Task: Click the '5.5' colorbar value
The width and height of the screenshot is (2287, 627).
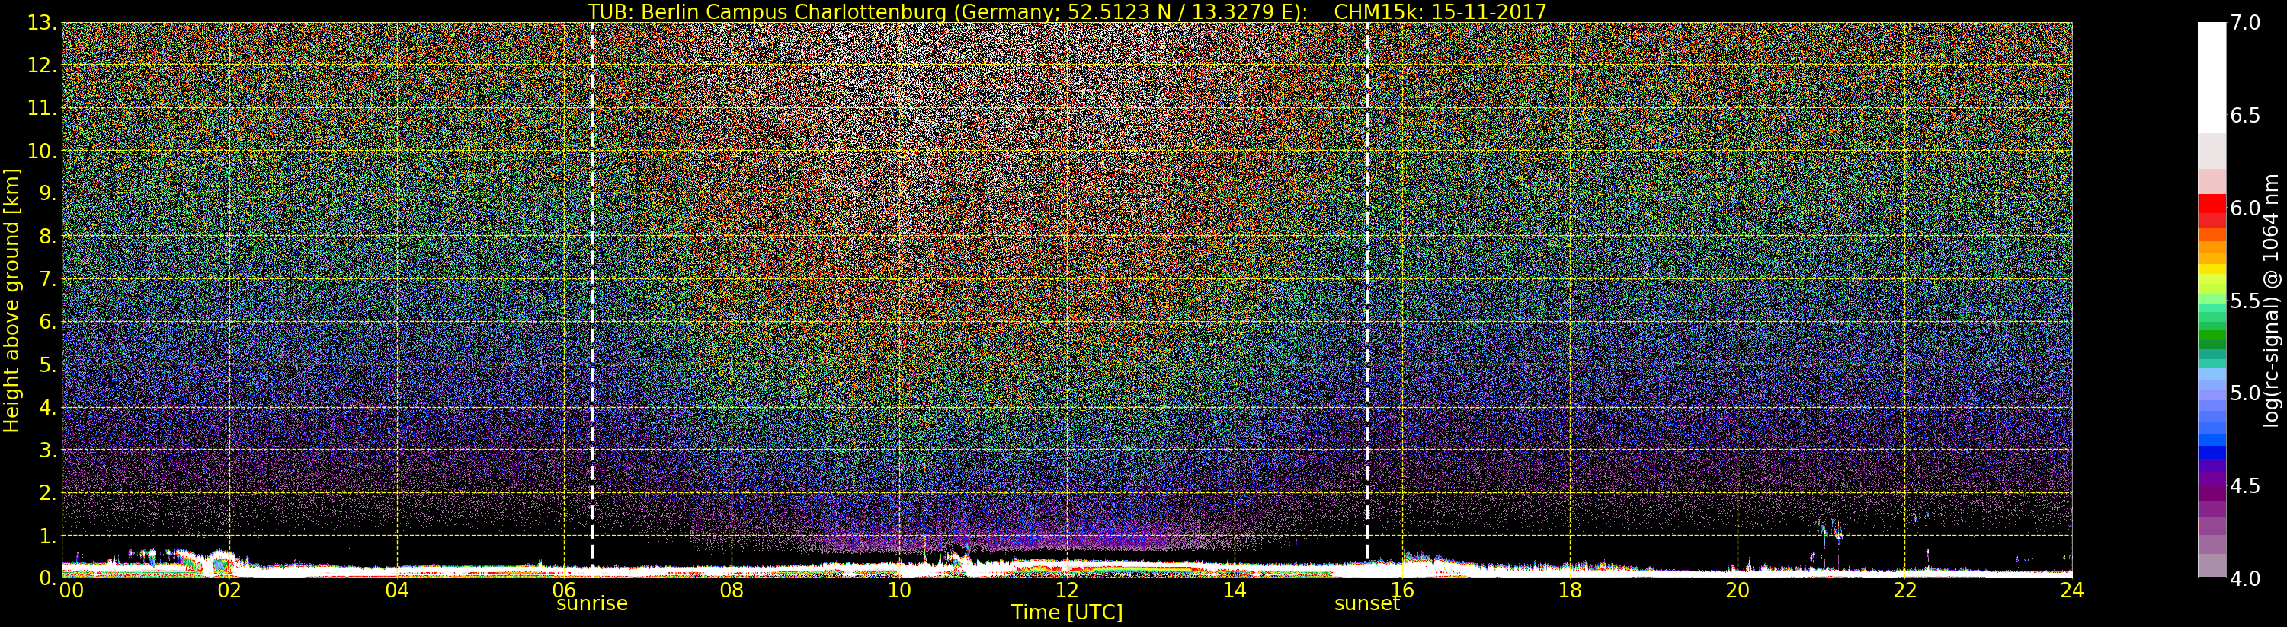Action: tap(2245, 301)
